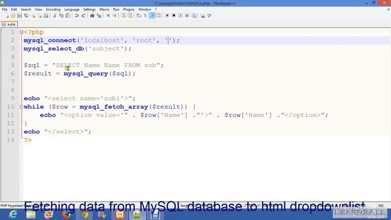Toggle show all characters icon
391x220 pixels.
coord(145,16)
